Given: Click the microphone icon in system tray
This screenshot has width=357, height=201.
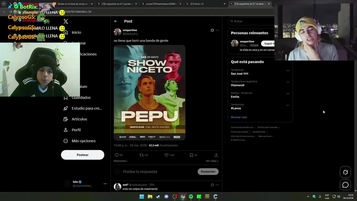Looking at the screenshot, I should [320, 197].
